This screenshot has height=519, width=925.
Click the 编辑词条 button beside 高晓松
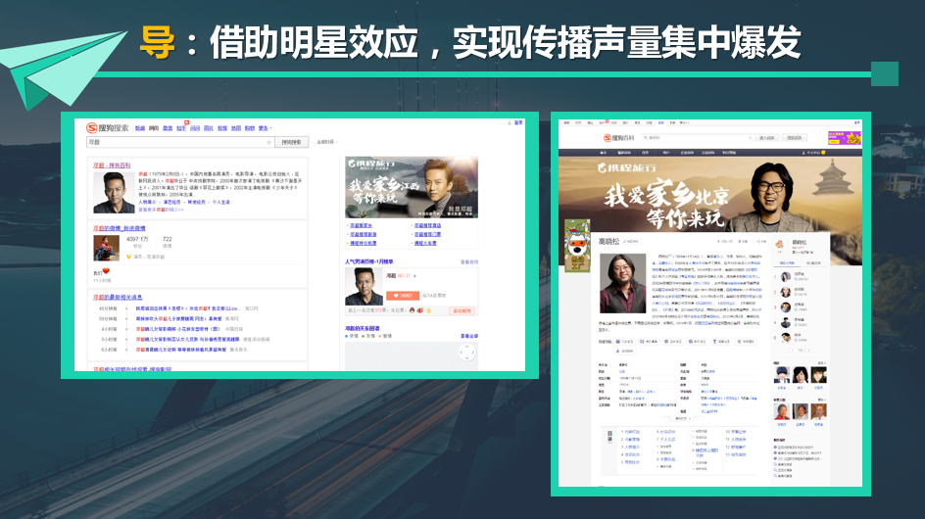(x=632, y=241)
